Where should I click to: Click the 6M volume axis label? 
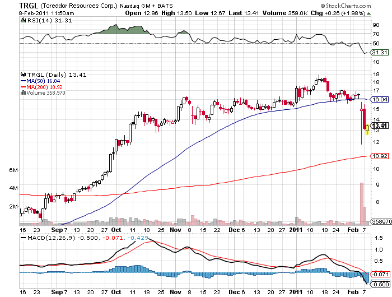tap(13, 170)
